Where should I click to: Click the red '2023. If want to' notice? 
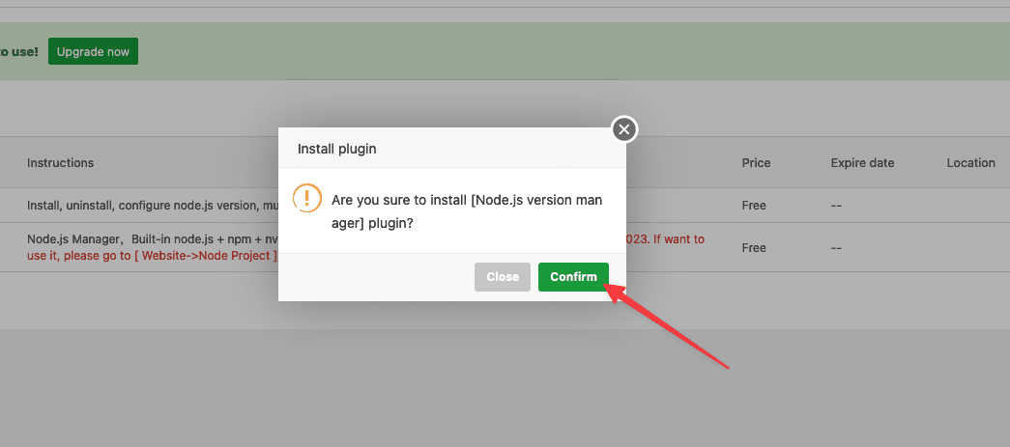(x=666, y=239)
